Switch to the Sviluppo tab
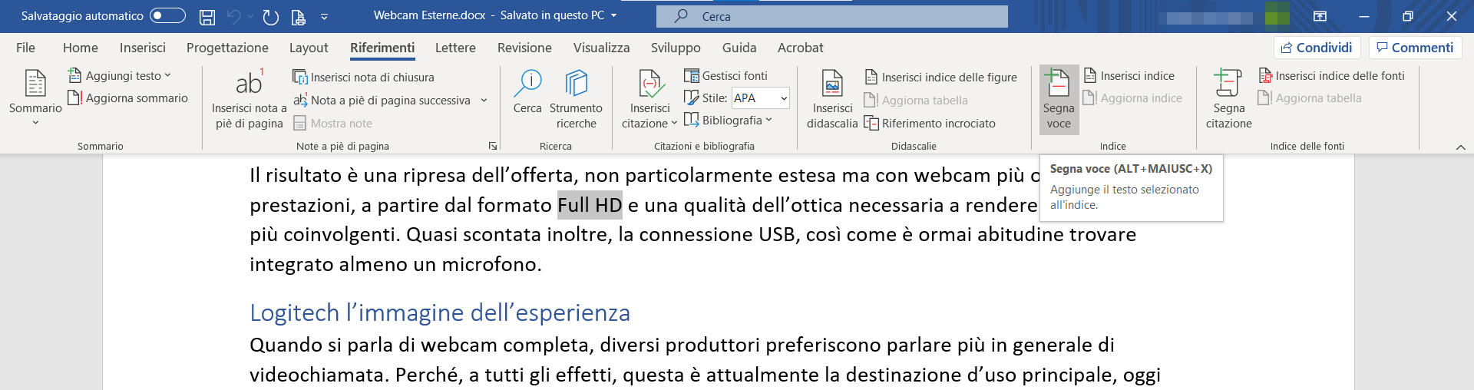 676,48
